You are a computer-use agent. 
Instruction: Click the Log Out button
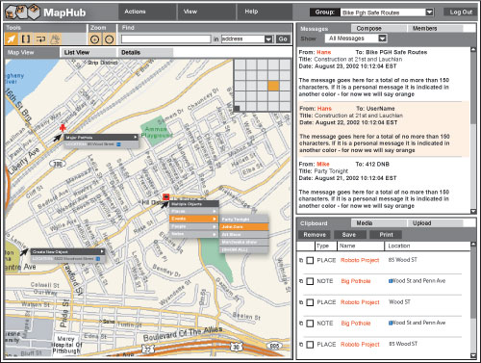click(461, 13)
